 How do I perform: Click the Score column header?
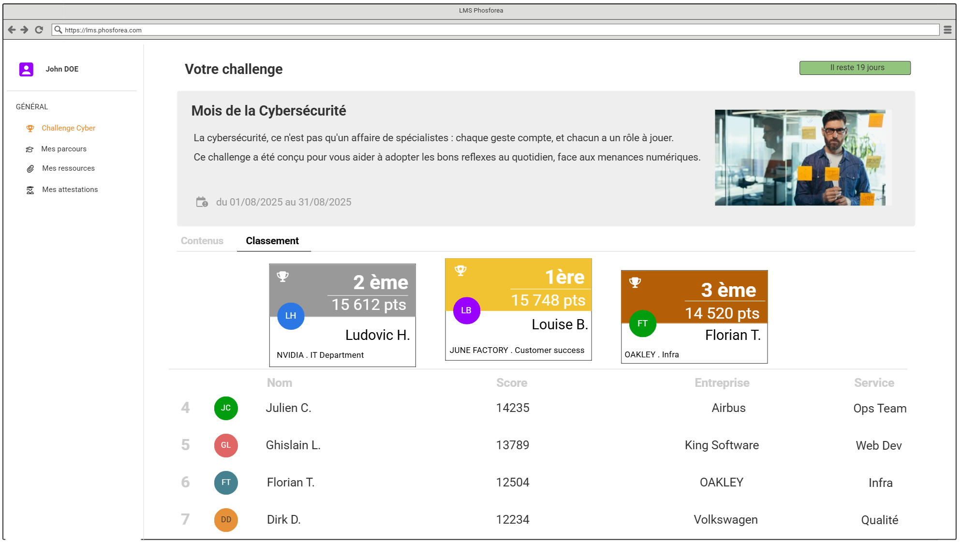[511, 383]
